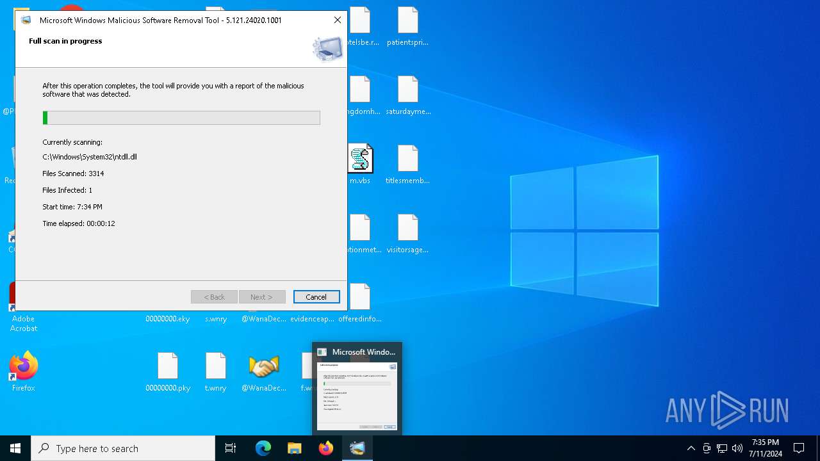Viewport: 820px width, 461px height.
Task: Select the Firefox desktop shortcut
Action: click(24, 371)
